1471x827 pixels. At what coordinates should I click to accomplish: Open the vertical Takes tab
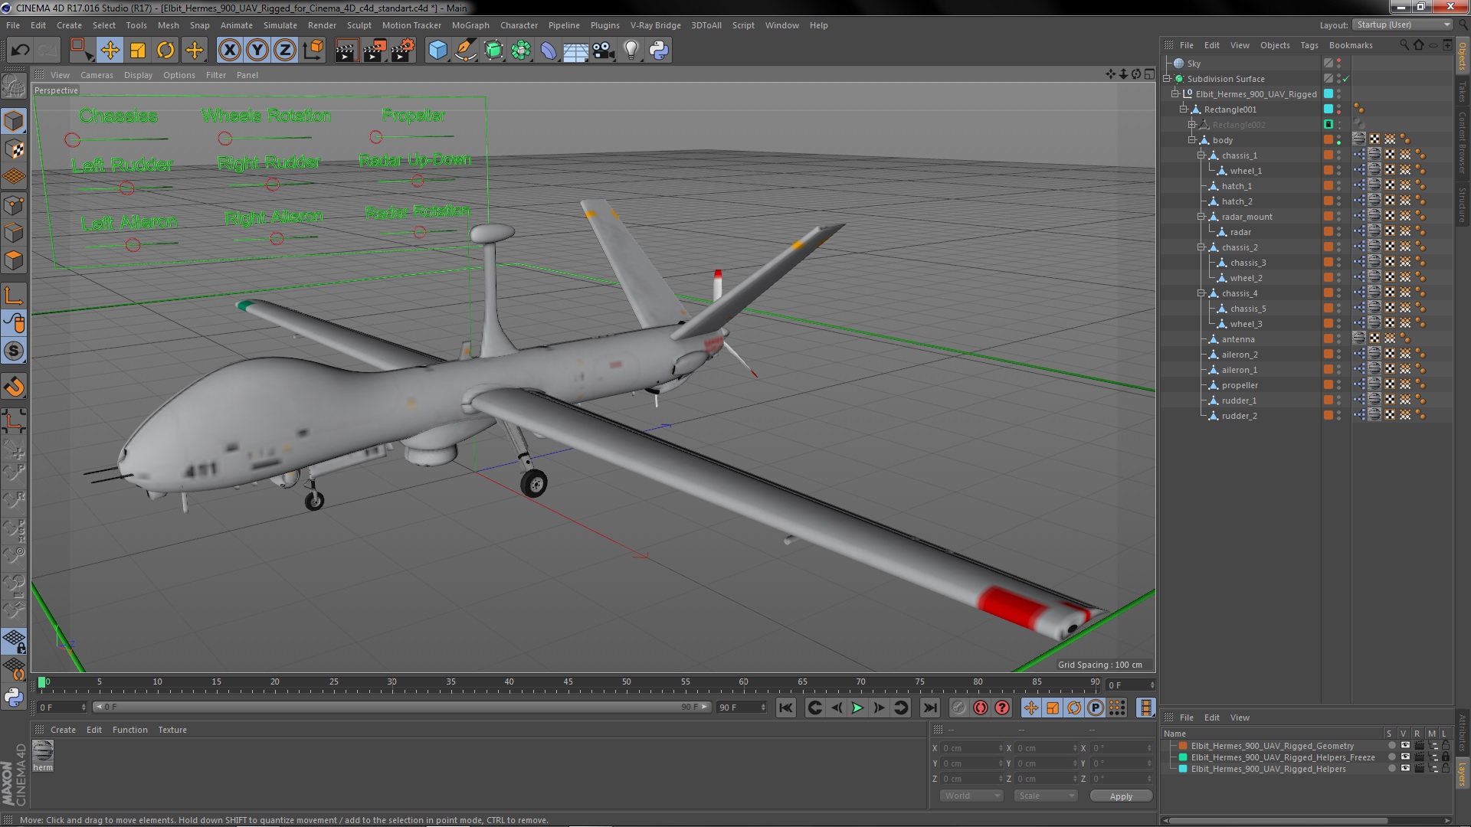click(1462, 91)
